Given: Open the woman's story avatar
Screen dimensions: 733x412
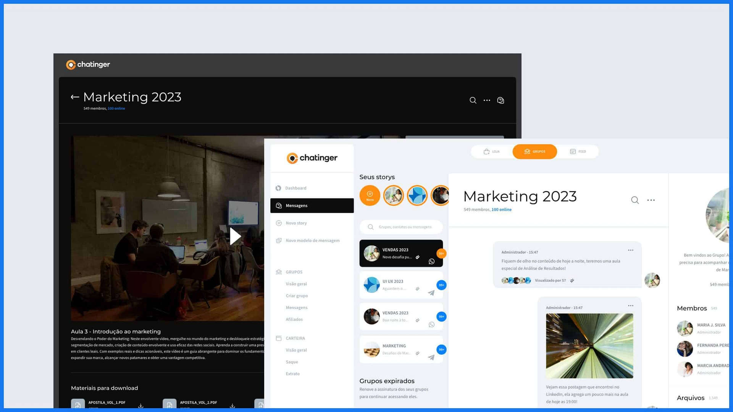Looking at the screenshot, I should tap(394, 195).
